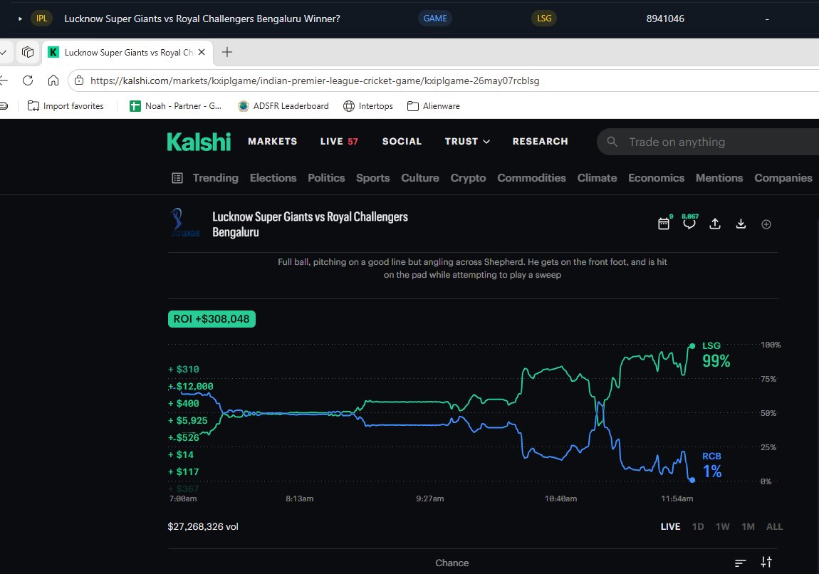
Task: Open the SOCIAL page
Action: click(402, 142)
